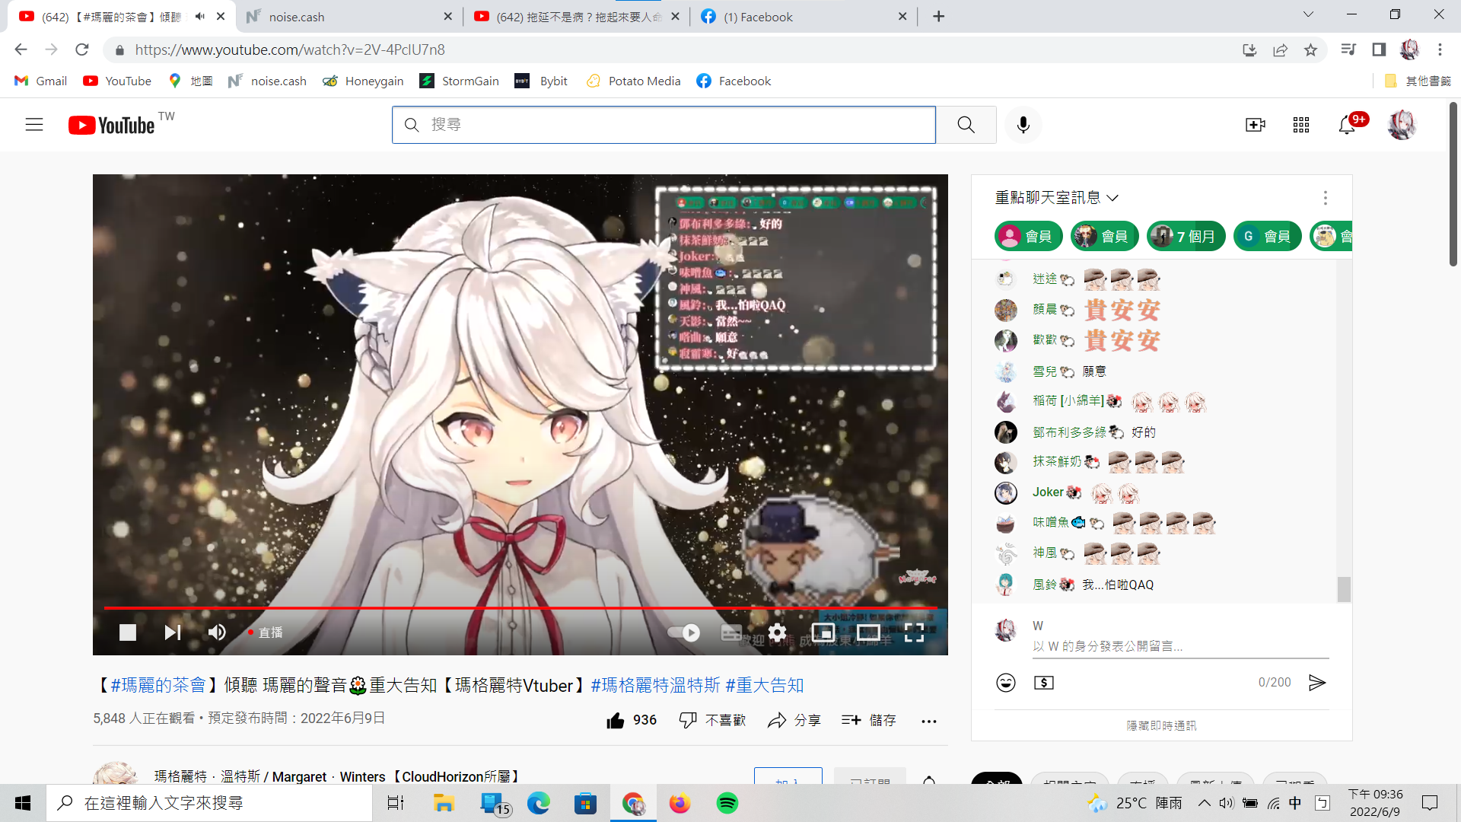This screenshot has width=1461, height=822.
Task: Focus the live chat message field
Action: click(1180, 646)
